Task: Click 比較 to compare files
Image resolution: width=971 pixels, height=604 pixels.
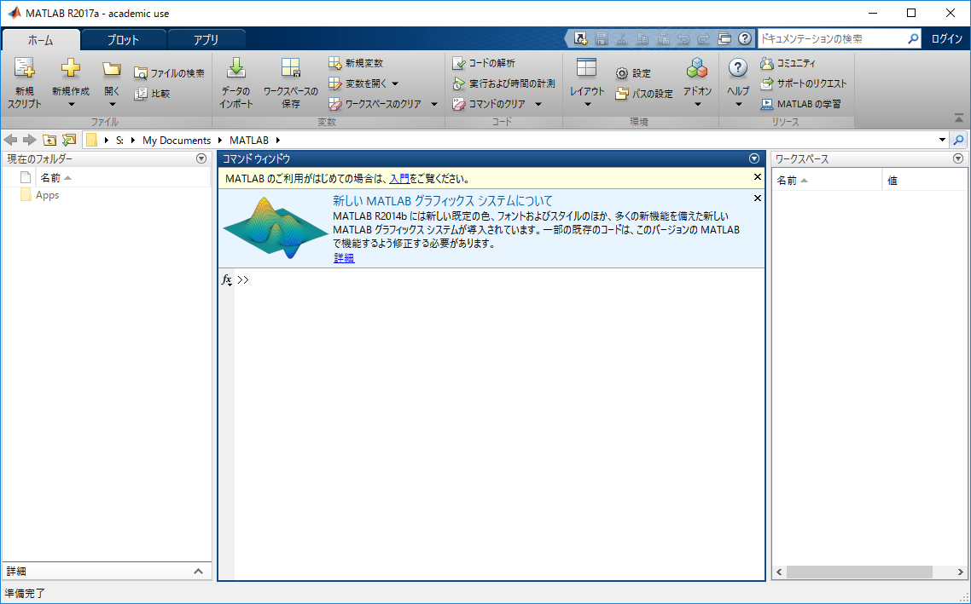Action: click(153, 94)
